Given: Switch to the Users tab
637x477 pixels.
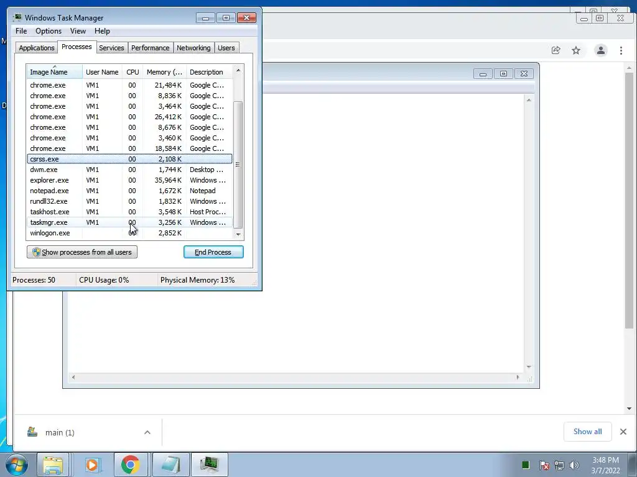Looking at the screenshot, I should pos(226,48).
